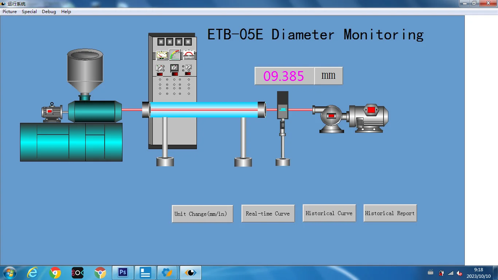
Task: Click the ETB-05E Diameter Monitoring title
Action: [315, 35]
